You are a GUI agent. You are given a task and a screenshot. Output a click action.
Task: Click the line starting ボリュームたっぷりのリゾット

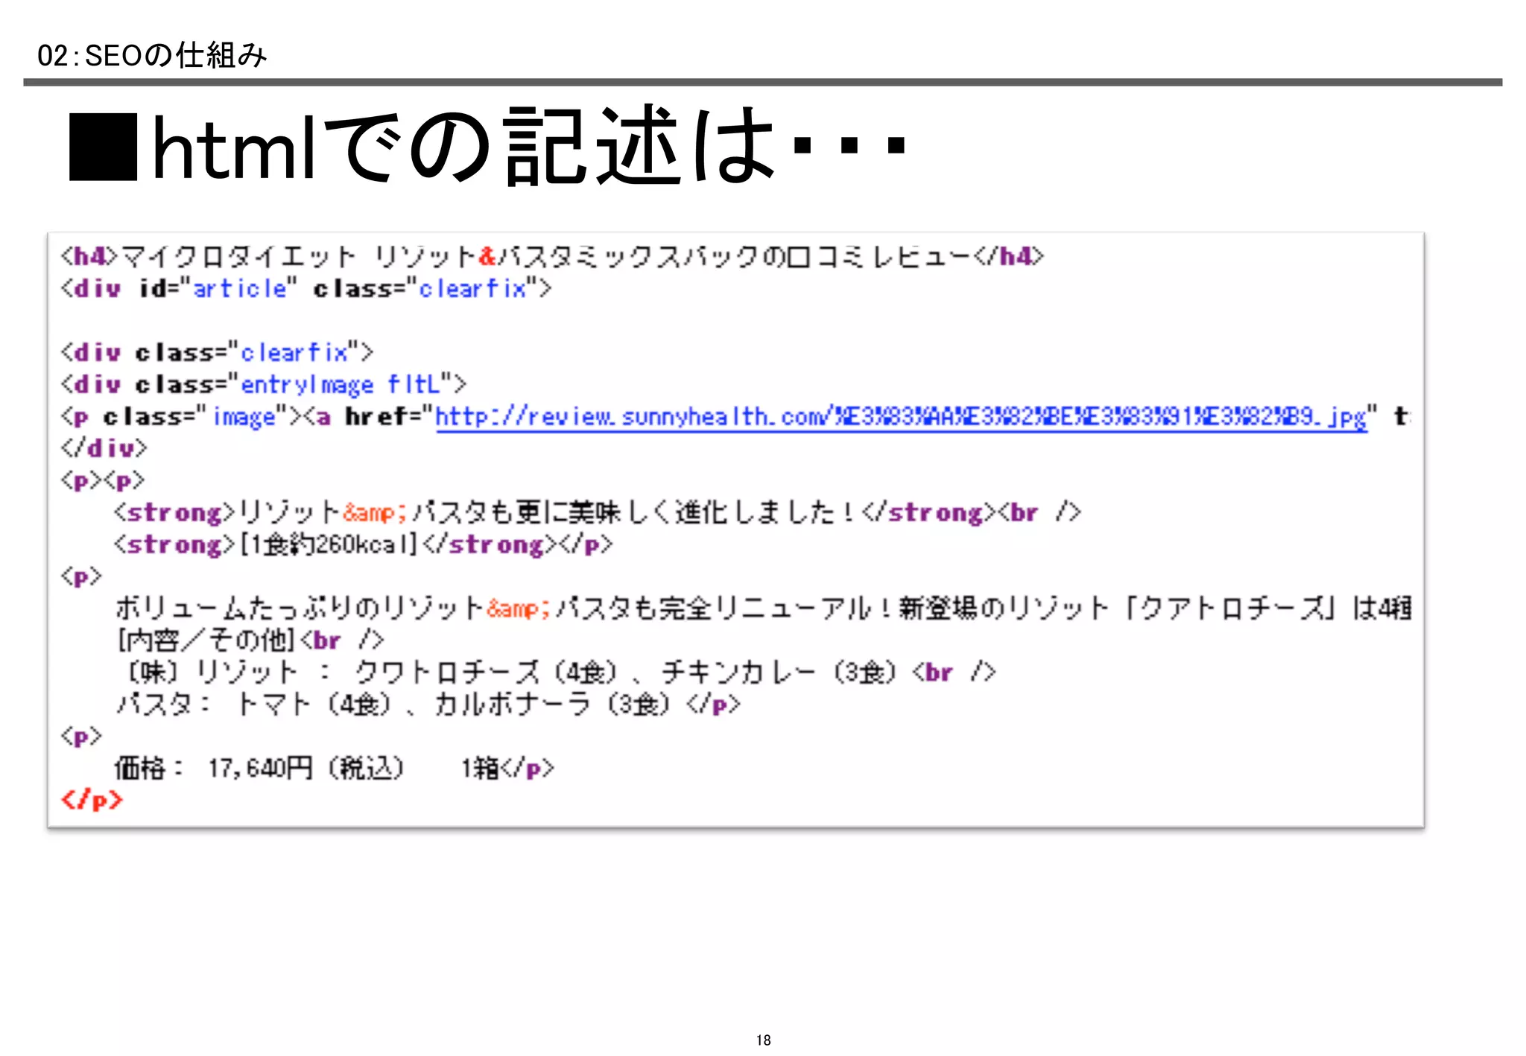coord(763,608)
